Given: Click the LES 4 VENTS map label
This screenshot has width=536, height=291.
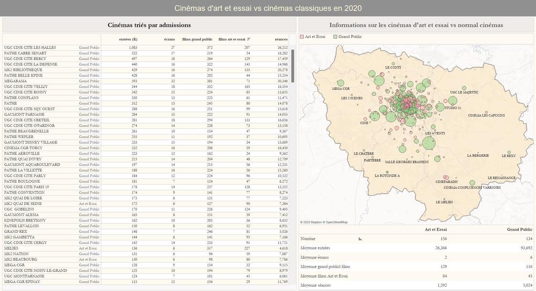Looking at the screenshot, I should 435,133.
